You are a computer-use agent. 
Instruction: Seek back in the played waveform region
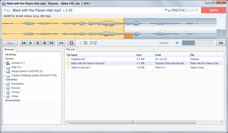tap(63, 29)
